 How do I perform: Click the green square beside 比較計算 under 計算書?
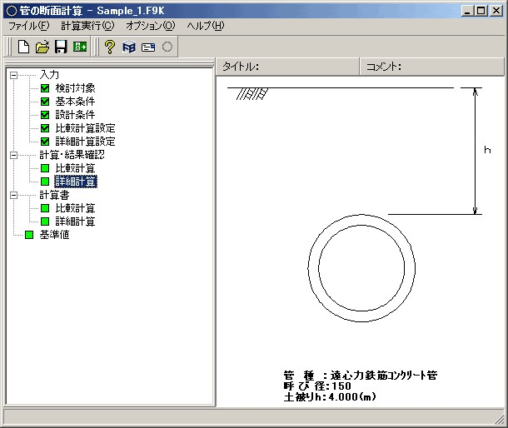tap(45, 208)
